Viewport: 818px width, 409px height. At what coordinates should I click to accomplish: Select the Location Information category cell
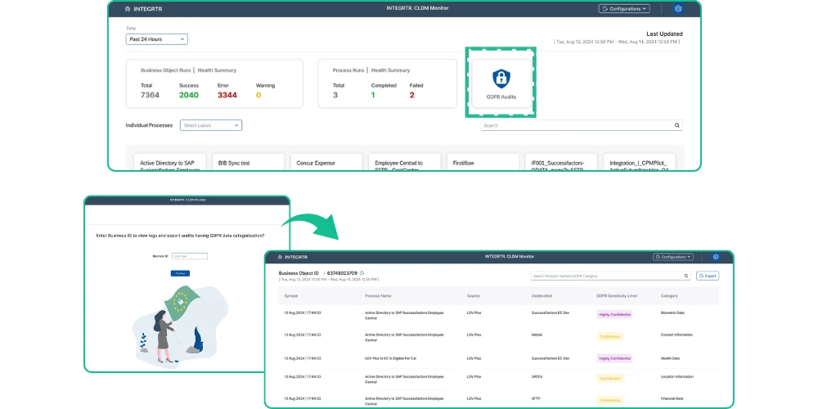[676, 376]
